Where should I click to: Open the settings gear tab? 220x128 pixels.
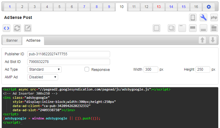point(209,7)
